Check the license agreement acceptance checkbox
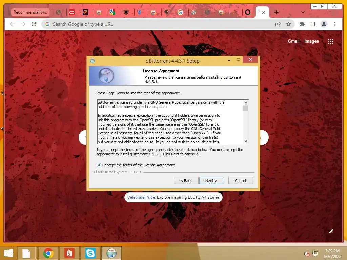The height and width of the screenshot is (260, 347). click(x=99, y=165)
